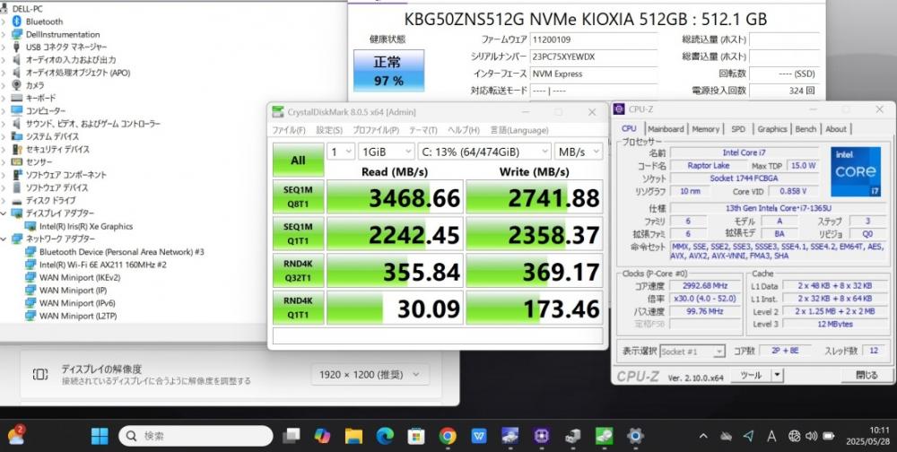897x452 pixels.
Task: Expand the ディスク ドライブ tree node
Action: click(4, 200)
